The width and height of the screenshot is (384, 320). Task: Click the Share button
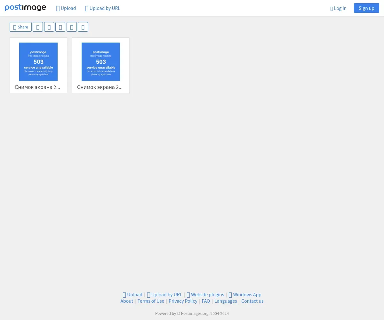(x=20, y=27)
